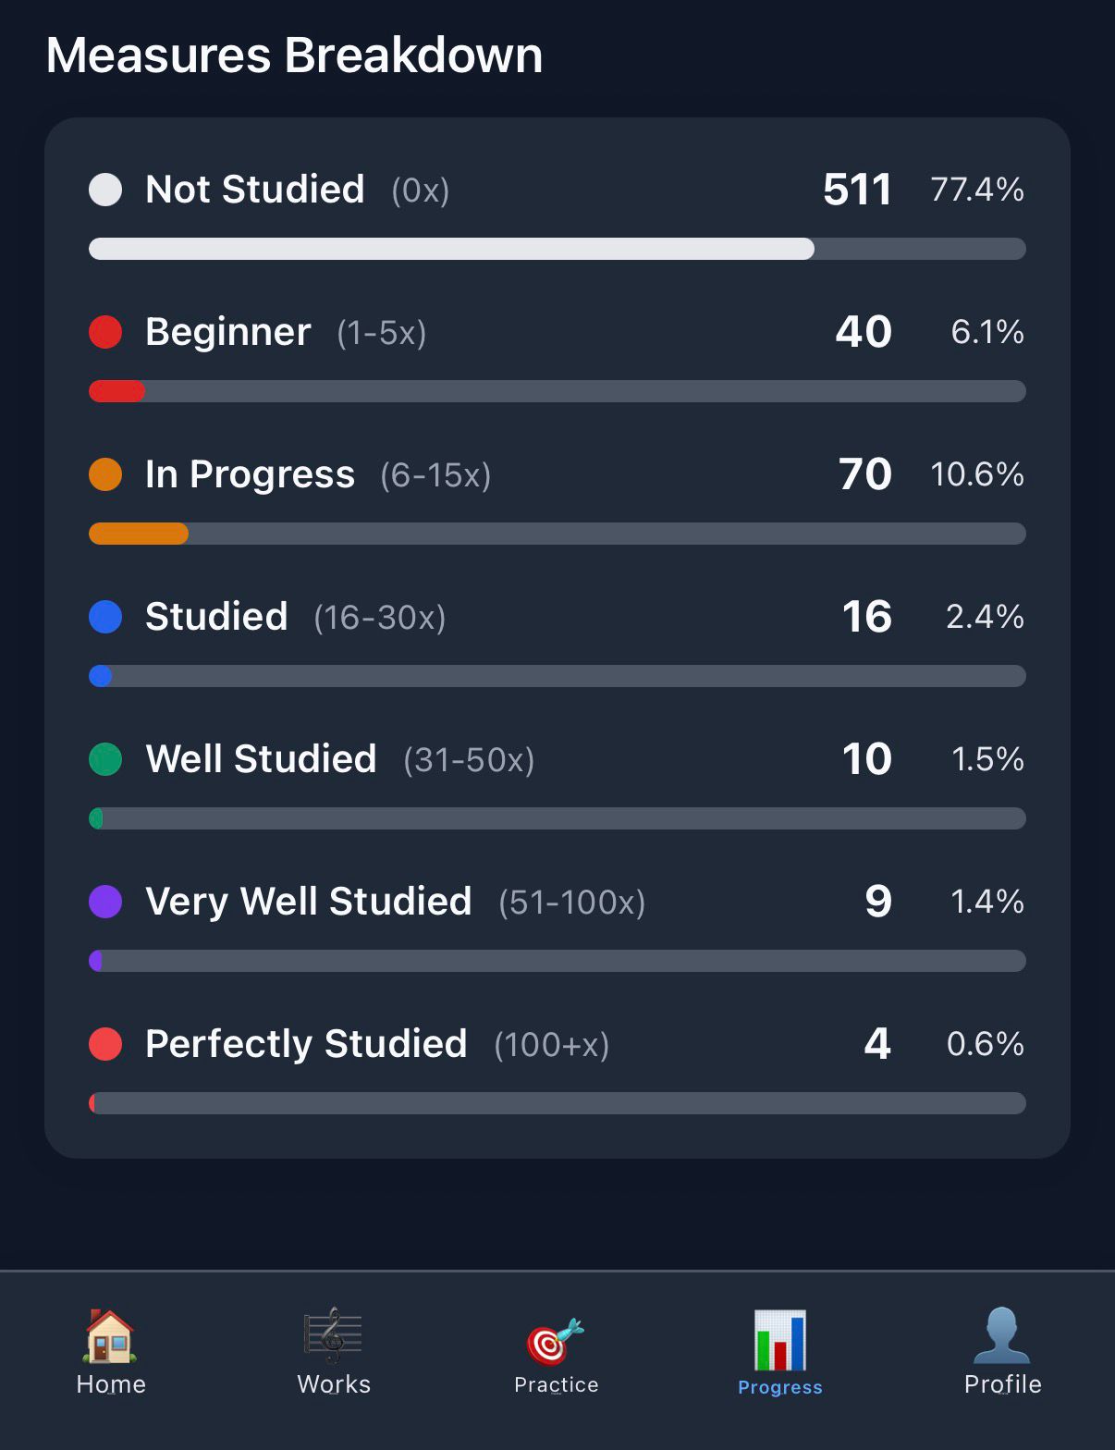Switch to the Works tab label
Image resolution: width=1115 pixels, height=1450 pixels.
click(x=333, y=1384)
